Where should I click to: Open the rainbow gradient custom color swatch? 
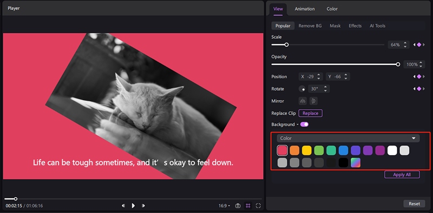point(356,163)
